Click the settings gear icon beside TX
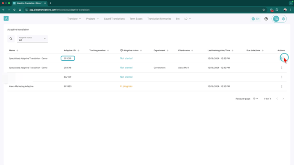The height and width of the screenshot is (165, 294). (x=283, y=19)
